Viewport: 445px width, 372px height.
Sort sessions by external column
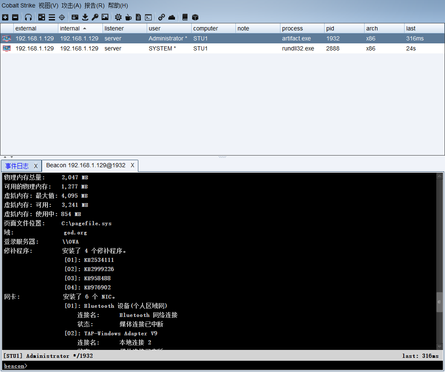(x=36, y=28)
